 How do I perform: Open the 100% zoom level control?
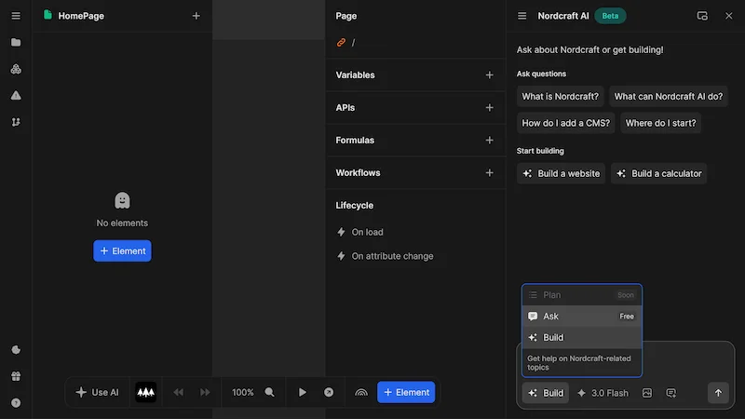click(242, 392)
